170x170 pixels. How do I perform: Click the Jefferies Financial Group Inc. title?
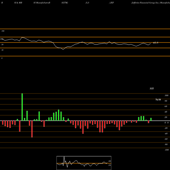tap(146, 3)
